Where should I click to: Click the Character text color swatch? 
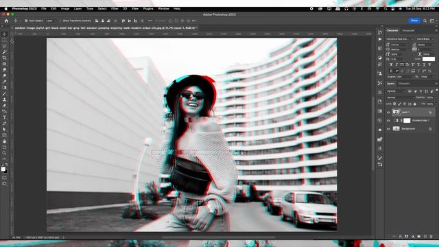428,59
